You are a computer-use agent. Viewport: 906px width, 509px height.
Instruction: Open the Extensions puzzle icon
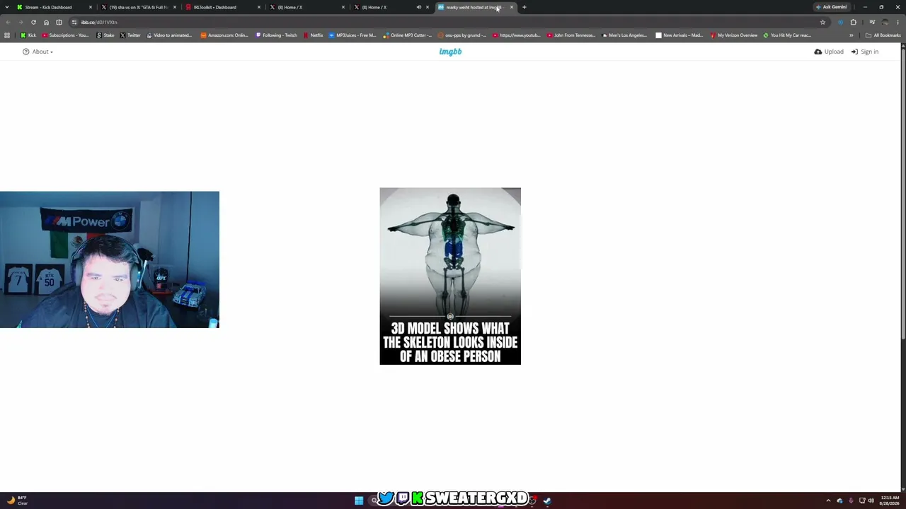pos(853,22)
